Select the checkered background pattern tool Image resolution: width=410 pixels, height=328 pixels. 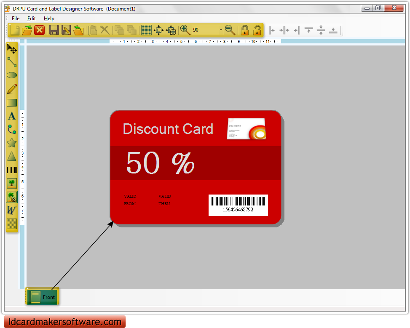tap(12, 224)
